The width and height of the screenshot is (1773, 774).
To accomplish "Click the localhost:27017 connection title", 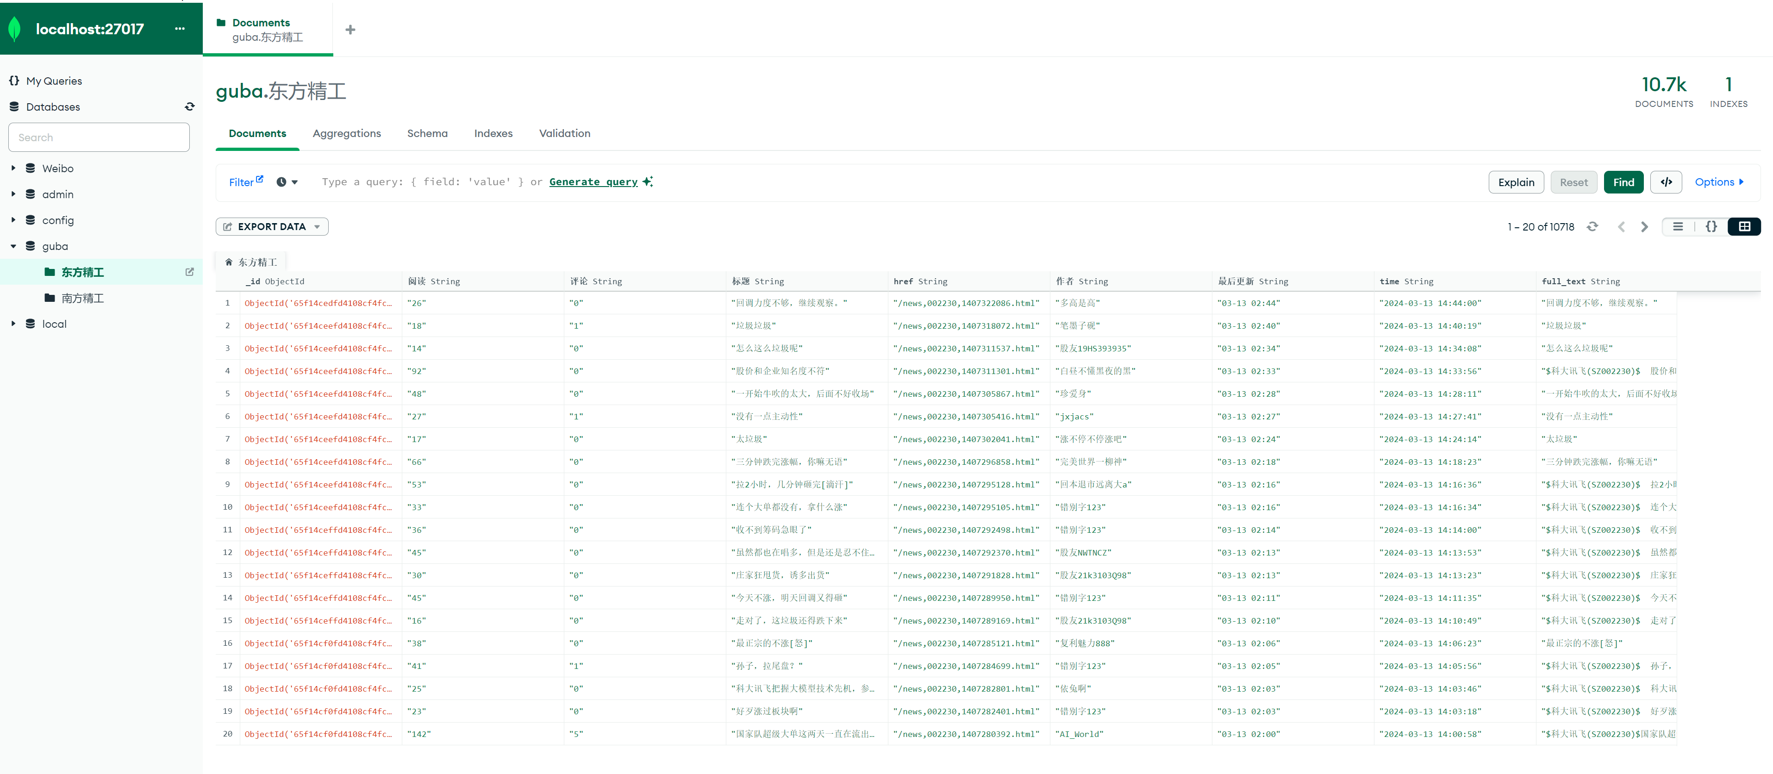I will click(89, 29).
